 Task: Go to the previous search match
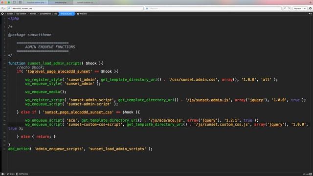[x=285, y=8]
